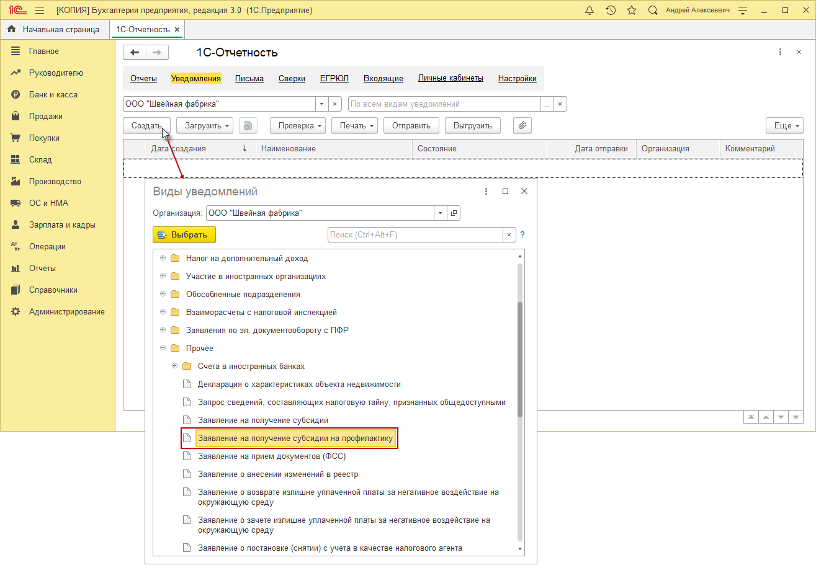
Task: Open the Проверка dropdown button
Action: 298,125
